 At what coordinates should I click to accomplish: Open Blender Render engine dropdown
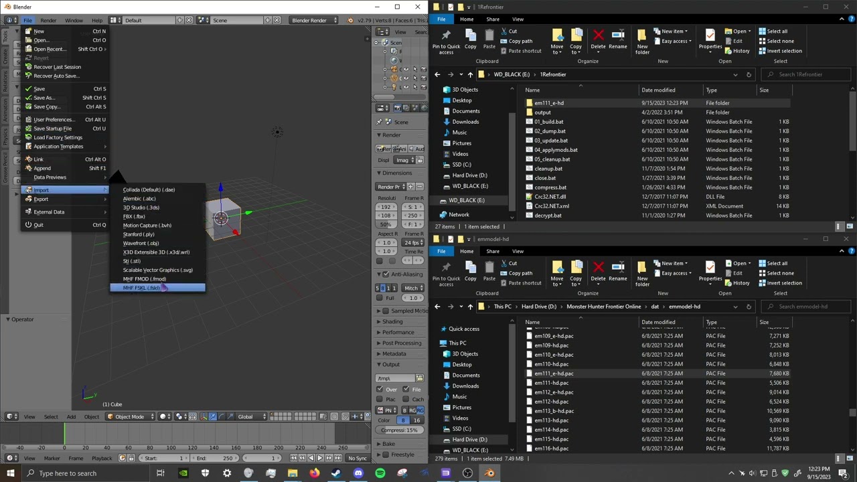click(313, 20)
